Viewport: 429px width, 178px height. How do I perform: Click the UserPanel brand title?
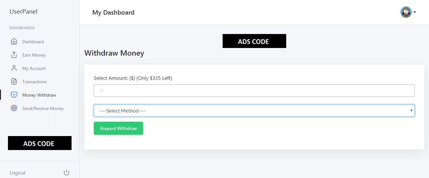(x=24, y=12)
